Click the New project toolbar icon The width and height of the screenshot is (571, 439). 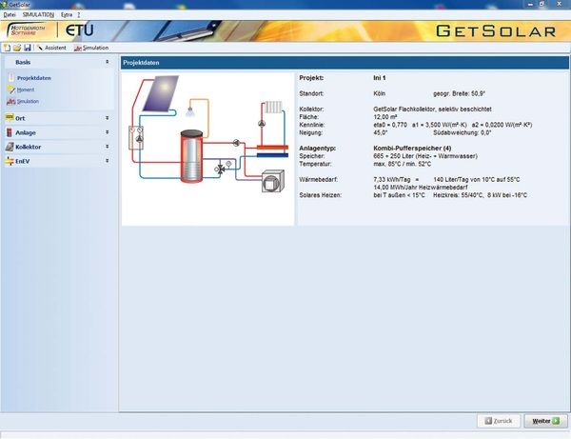pos(7,48)
